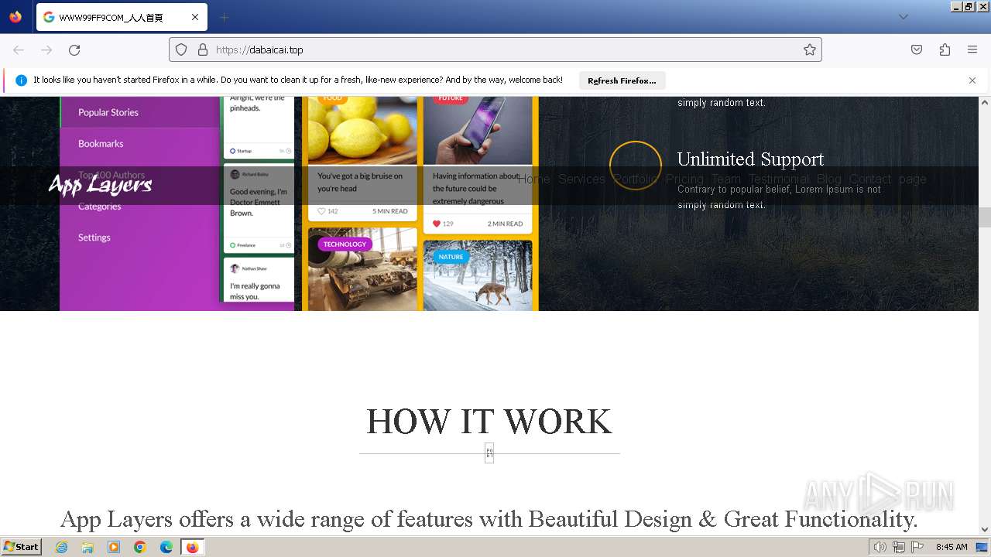
Task: Open the Home navigation link
Action: pos(533,179)
